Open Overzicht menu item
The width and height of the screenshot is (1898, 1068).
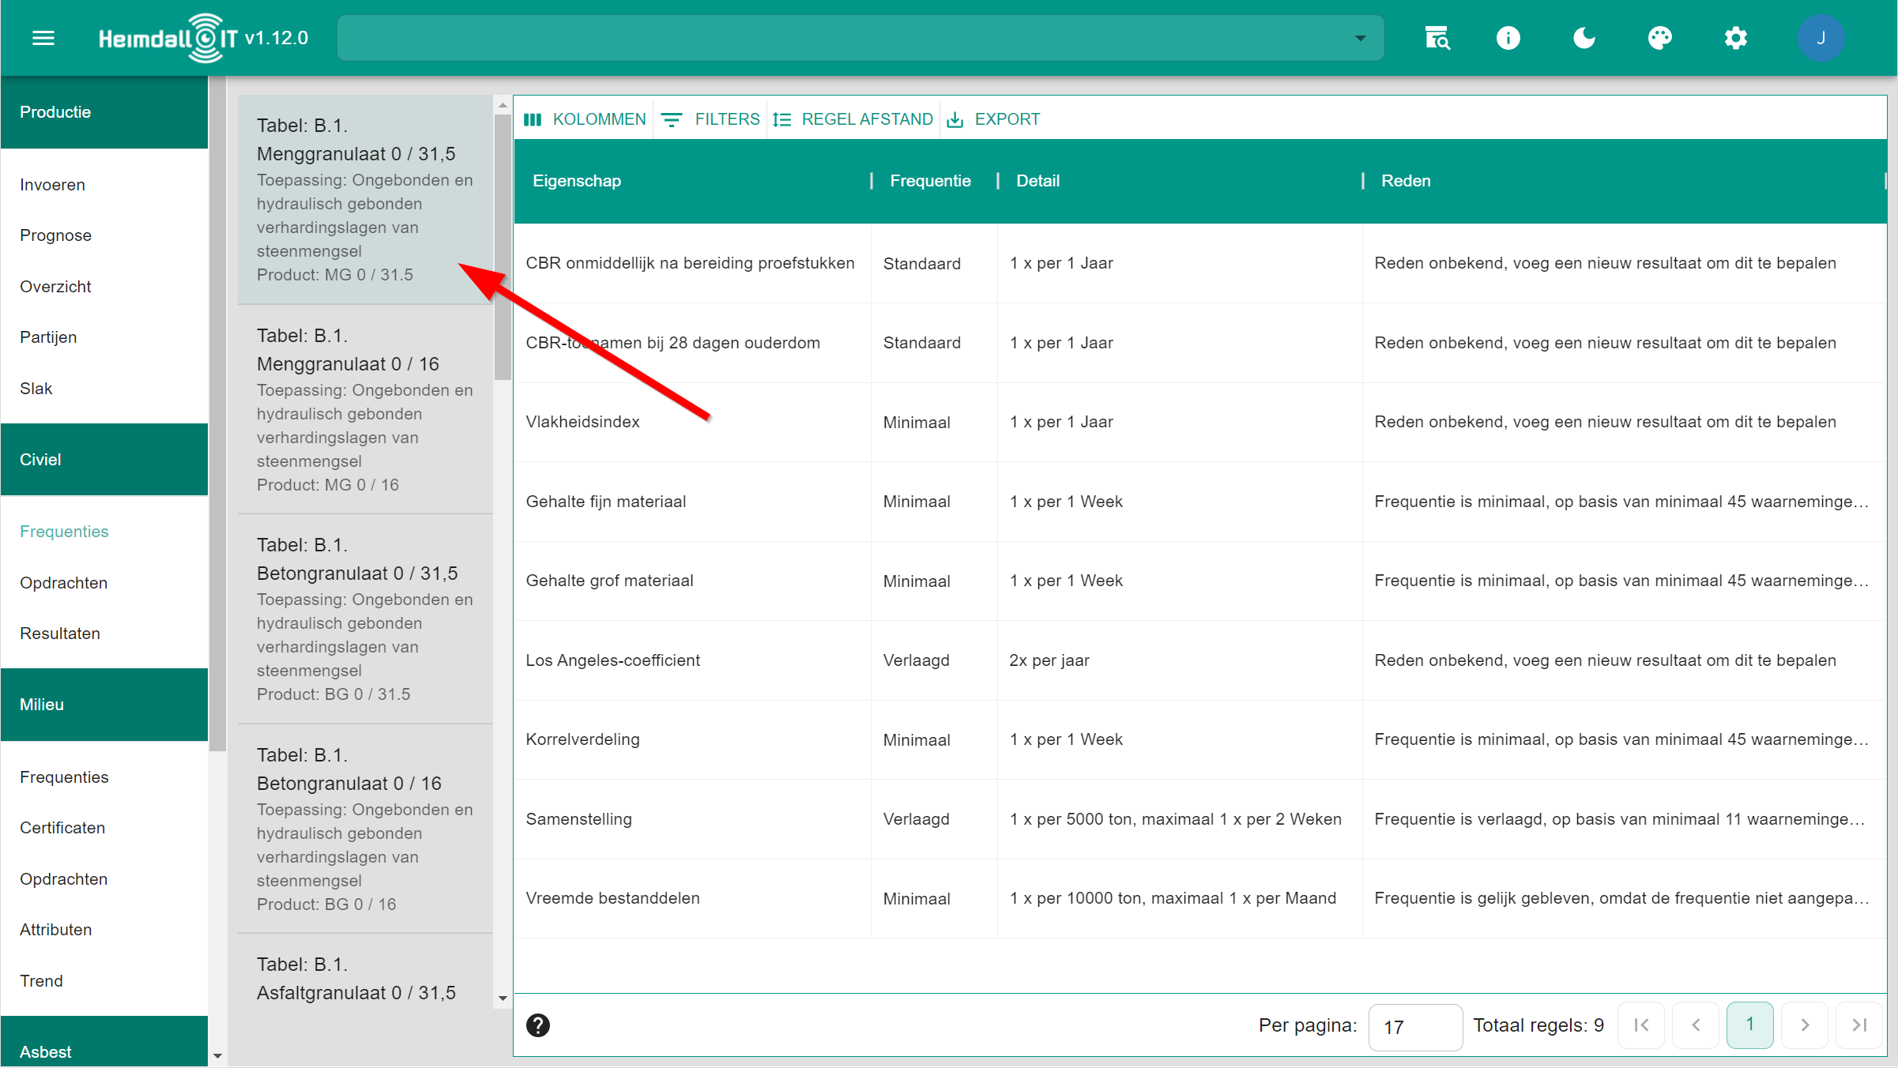104,287
